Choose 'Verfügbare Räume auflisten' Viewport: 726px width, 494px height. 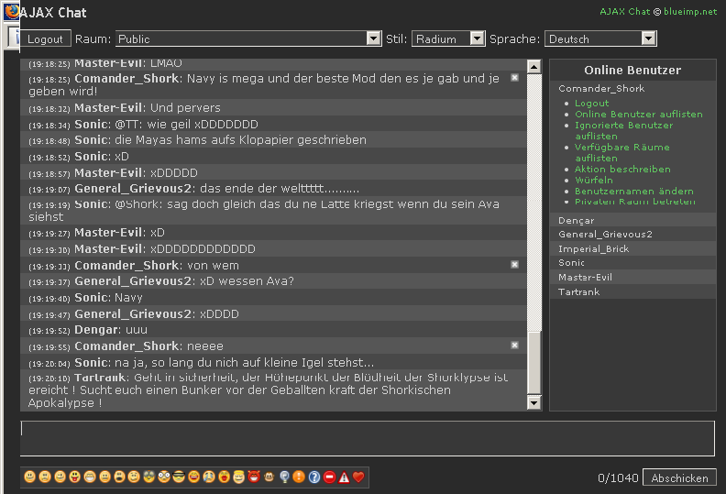point(621,152)
